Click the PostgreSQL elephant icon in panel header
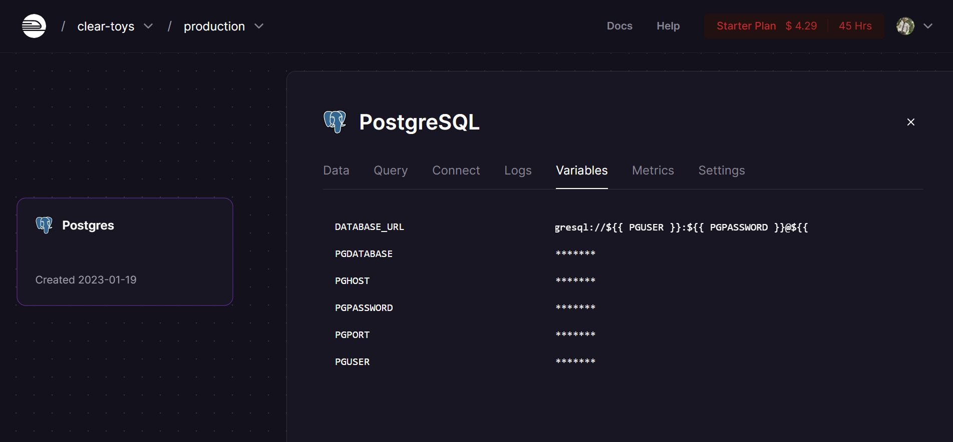The width and height of the screenshot is (953, 442). (335, 121)
